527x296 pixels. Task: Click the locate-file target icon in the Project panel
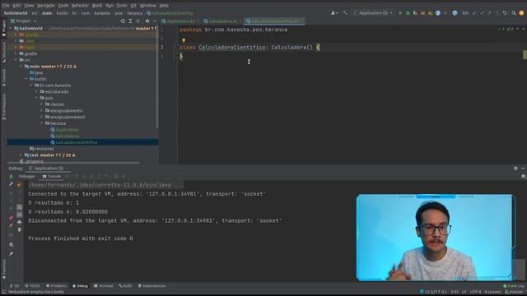pos(123,21)
